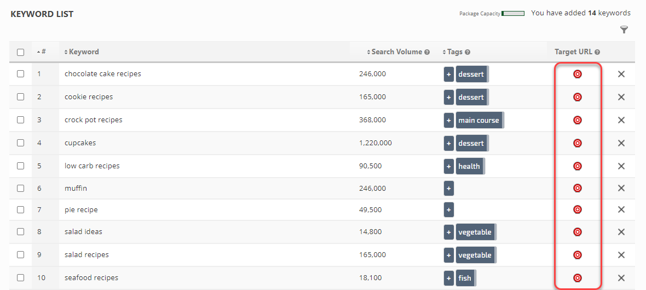The height and width of the screenshot is (290, 646).
Task: Click the main course tag
Action: pos(478,121)
